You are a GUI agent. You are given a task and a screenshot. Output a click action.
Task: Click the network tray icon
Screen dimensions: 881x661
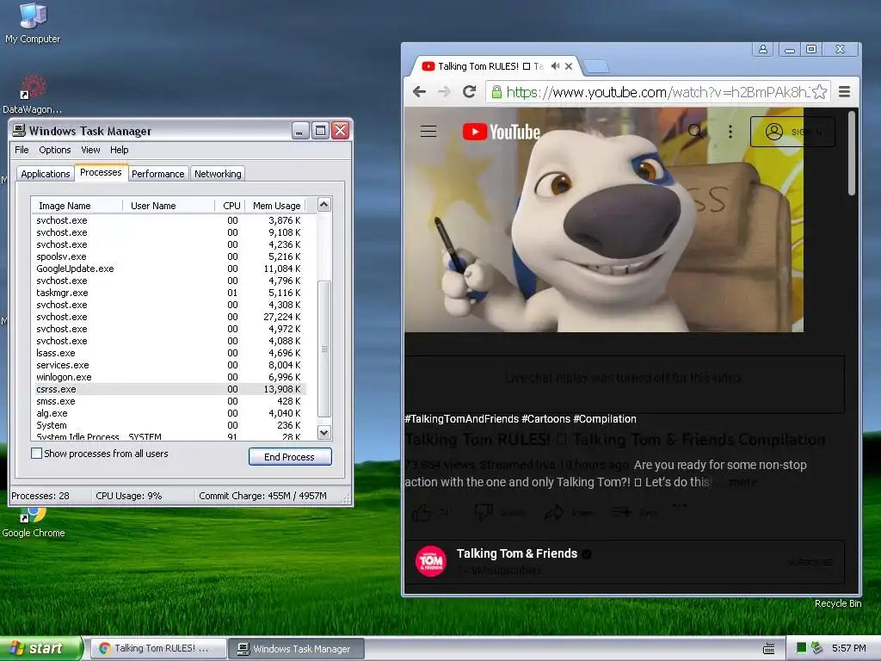pos(817,648)
